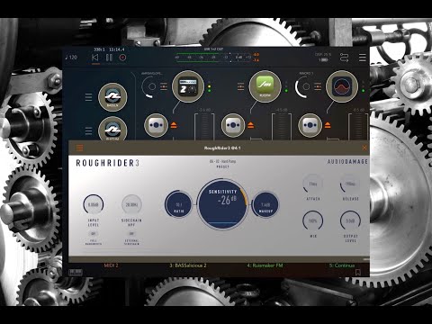
Task: Click the RoughRider3 title logo
Action: (108, 163)
